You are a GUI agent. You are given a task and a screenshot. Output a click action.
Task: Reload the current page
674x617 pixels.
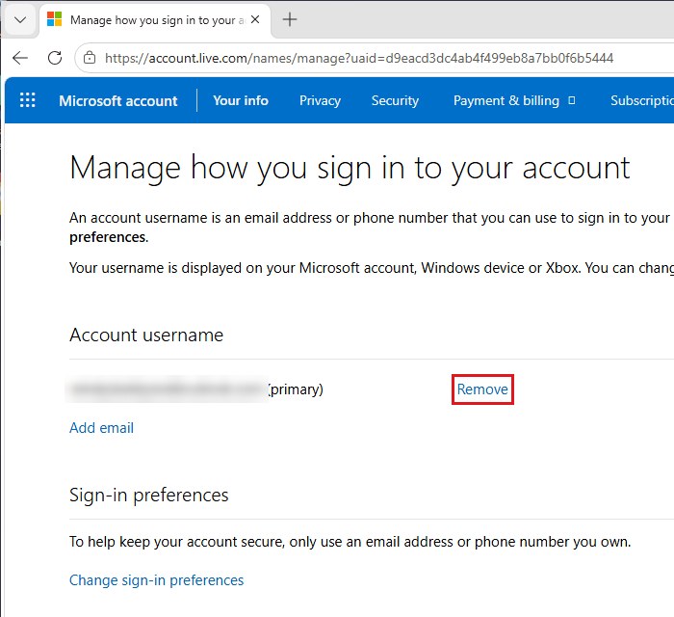pyautogui.click(x=55, y=58)
